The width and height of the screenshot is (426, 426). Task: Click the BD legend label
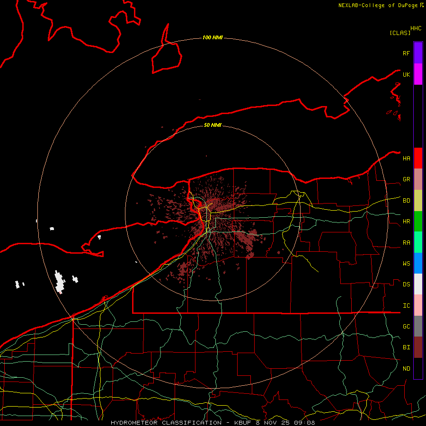[406, 201]
